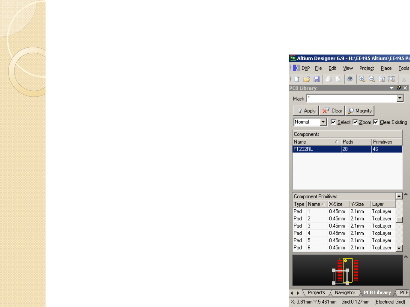This screenshot has width=410, height=307.
Task: Click the X-Size column header
Action: tap(338, 204)
